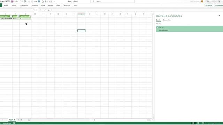Click the File tab green button
The width and height of the screenshot is (223, 125).
click(x=1, y=6)
